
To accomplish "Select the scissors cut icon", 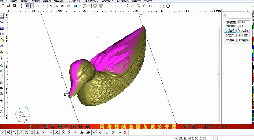I will point(56,6).
